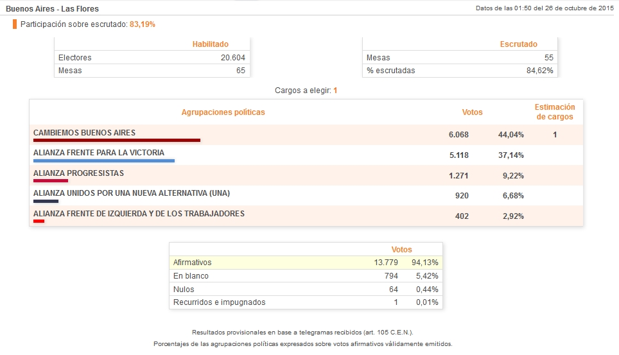Select the '% escrutadas' value 84,62%
The width and height of the screenshot is (619, 355).
[x=539, y=71]
